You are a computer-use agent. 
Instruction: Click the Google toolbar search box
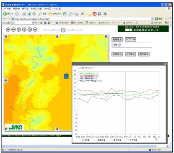(x=23, y=23)
